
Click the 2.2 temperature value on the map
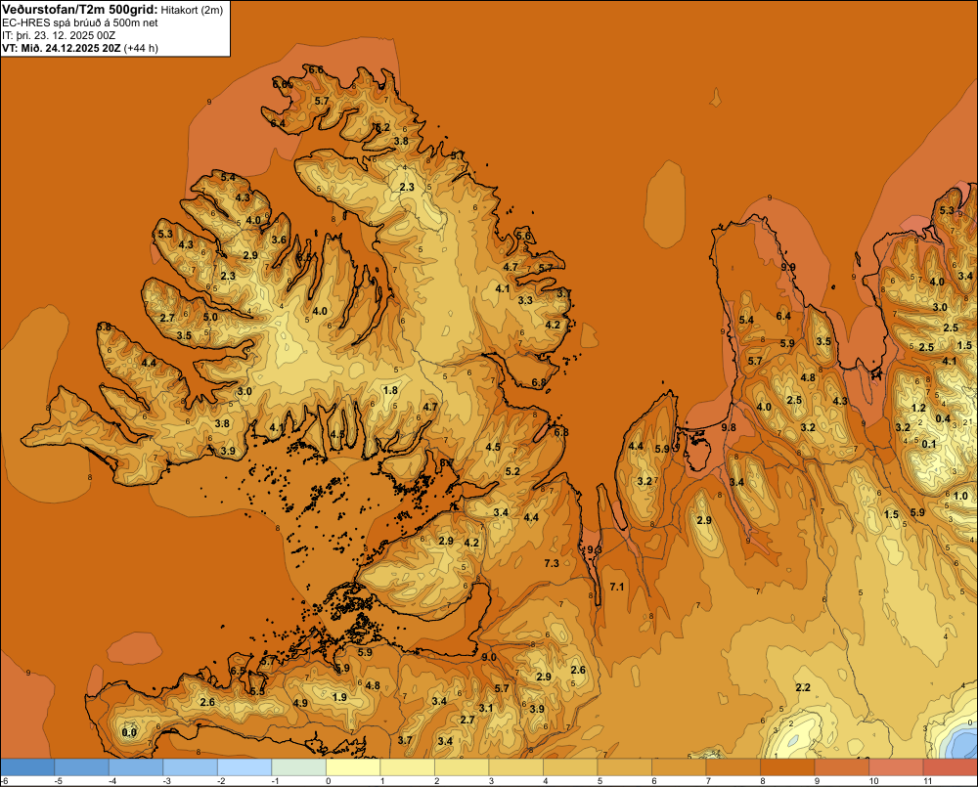pos(803,687)
